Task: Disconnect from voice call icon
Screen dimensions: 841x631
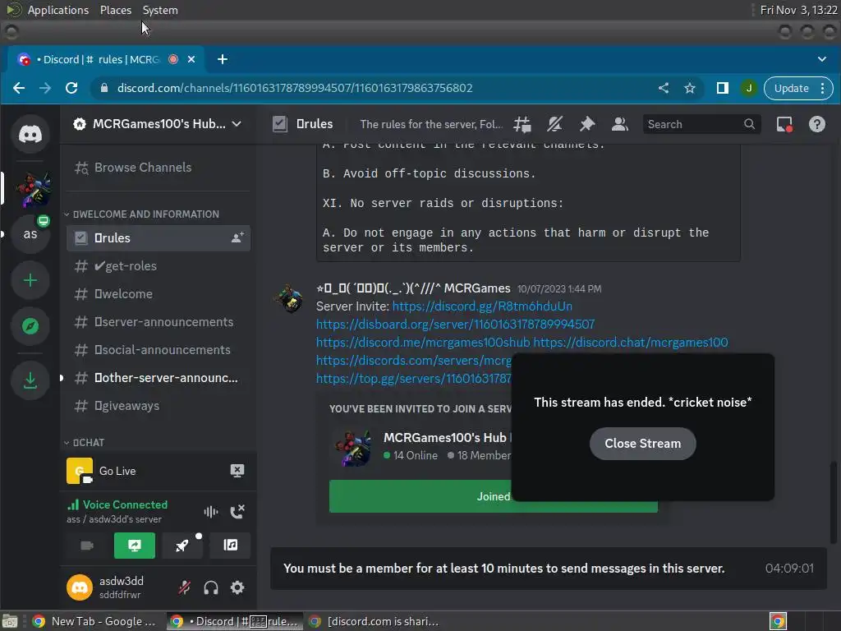Action: [x=237, y=511]
